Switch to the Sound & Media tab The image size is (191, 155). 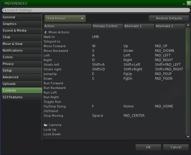pyautogui.click(x=21, y=30)
